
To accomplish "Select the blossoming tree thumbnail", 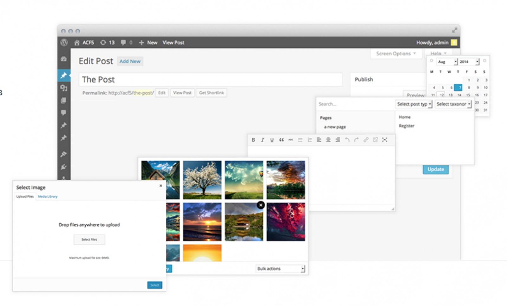I will tap(202, 180).
